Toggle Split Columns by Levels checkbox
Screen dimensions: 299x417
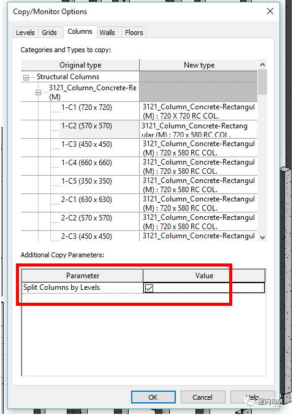(x=149, y=288)
